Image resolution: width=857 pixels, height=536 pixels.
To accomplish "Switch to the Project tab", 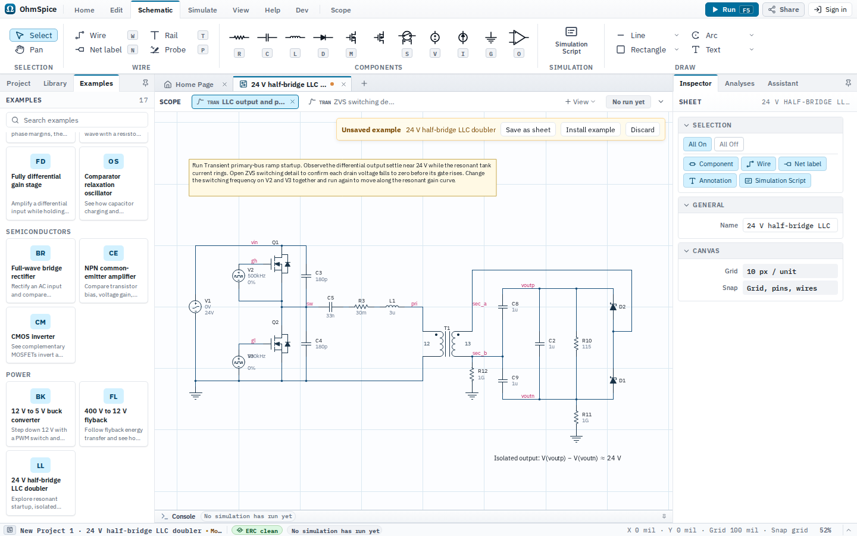I will (18, 83).
